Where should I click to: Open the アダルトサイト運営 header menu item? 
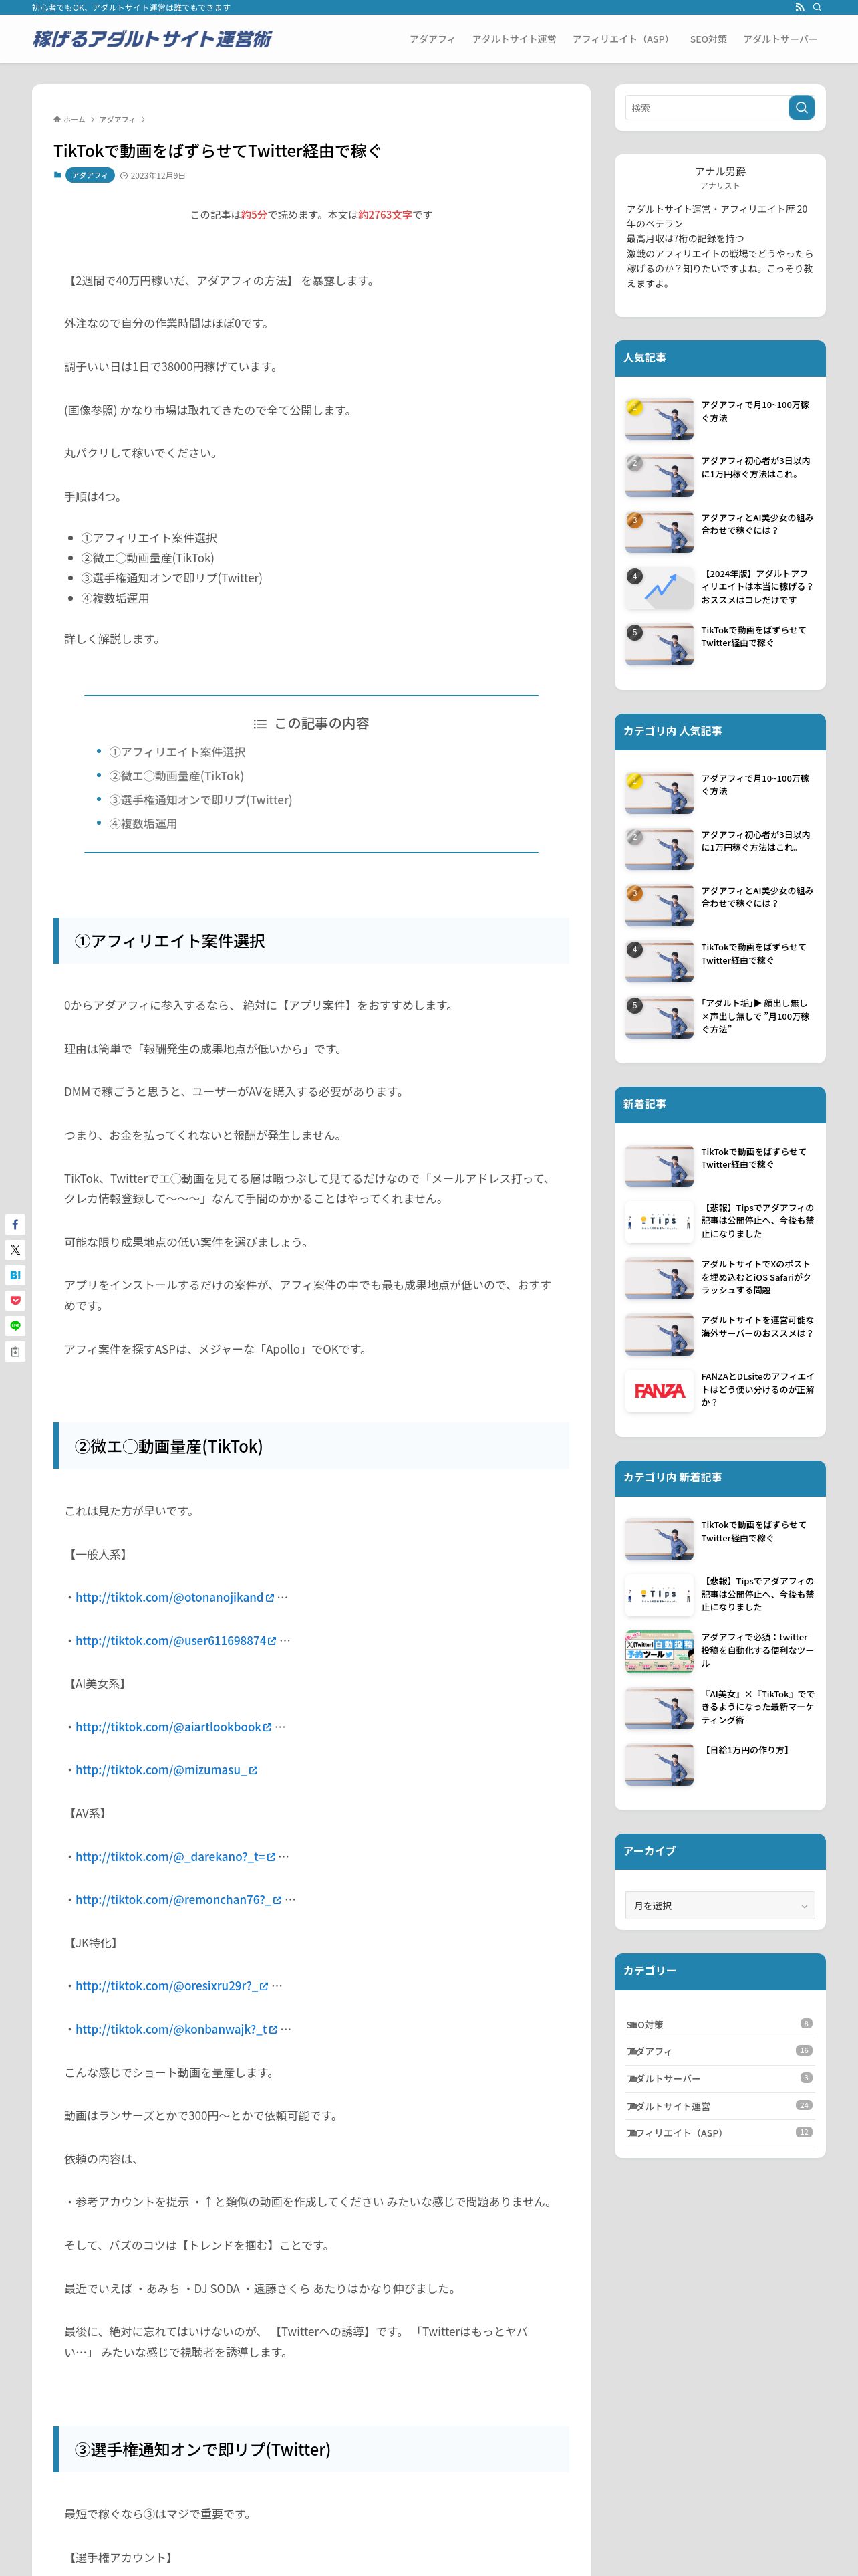tap(513, 39)
